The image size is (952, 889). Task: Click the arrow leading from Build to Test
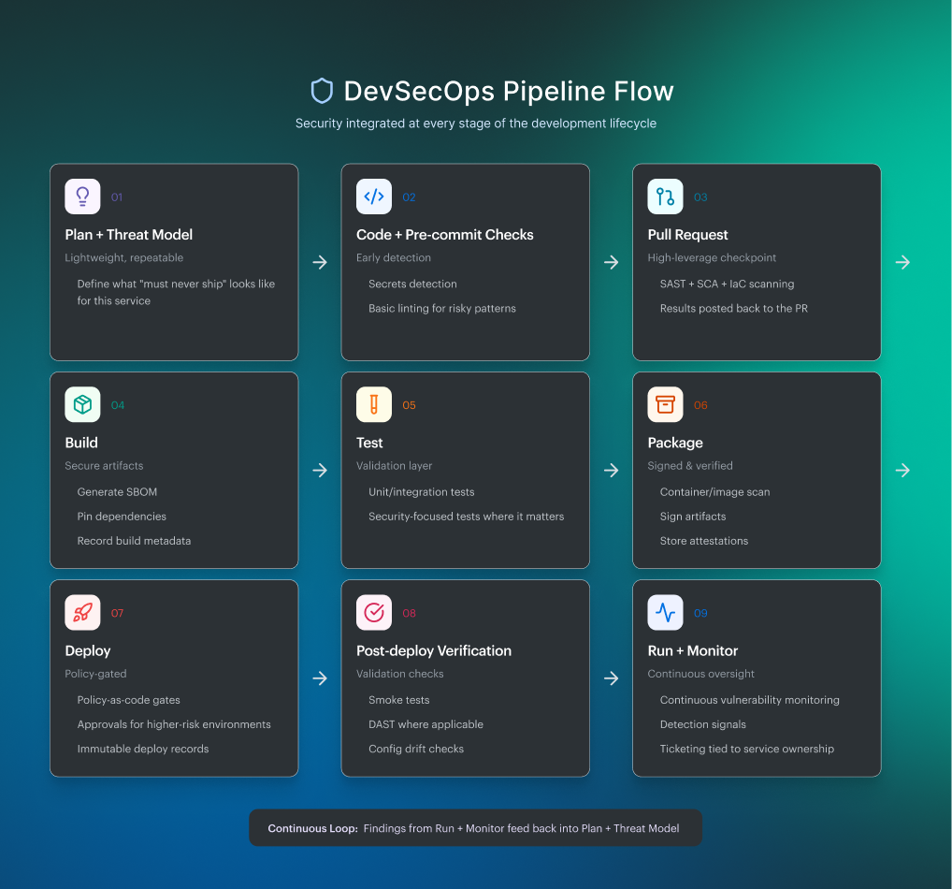(321, 470)
